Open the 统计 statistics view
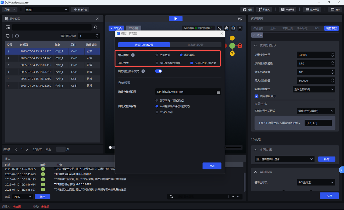This screenshot has width=344, height=210. pyautogui.click(x=335, y=9)
